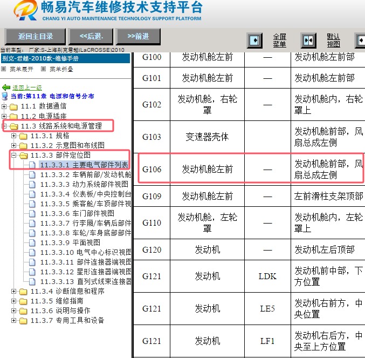Click the G106 cell in the table
The image size is (365, 358).
coord(152,169)
